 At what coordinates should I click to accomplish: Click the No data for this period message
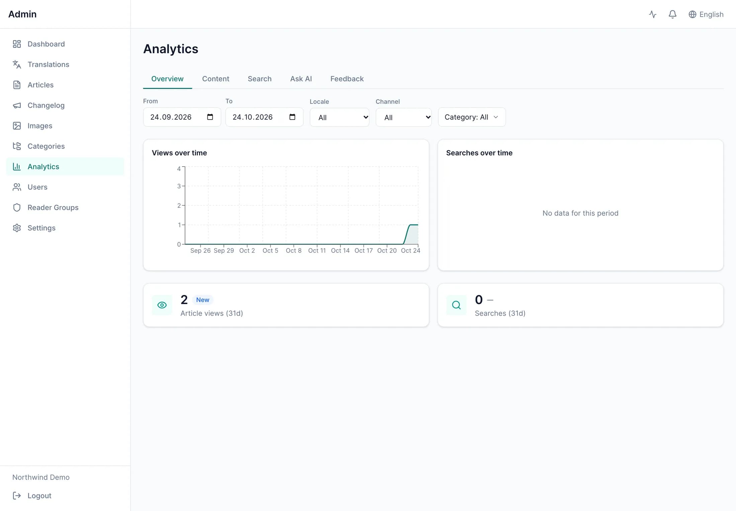point(580,213)
